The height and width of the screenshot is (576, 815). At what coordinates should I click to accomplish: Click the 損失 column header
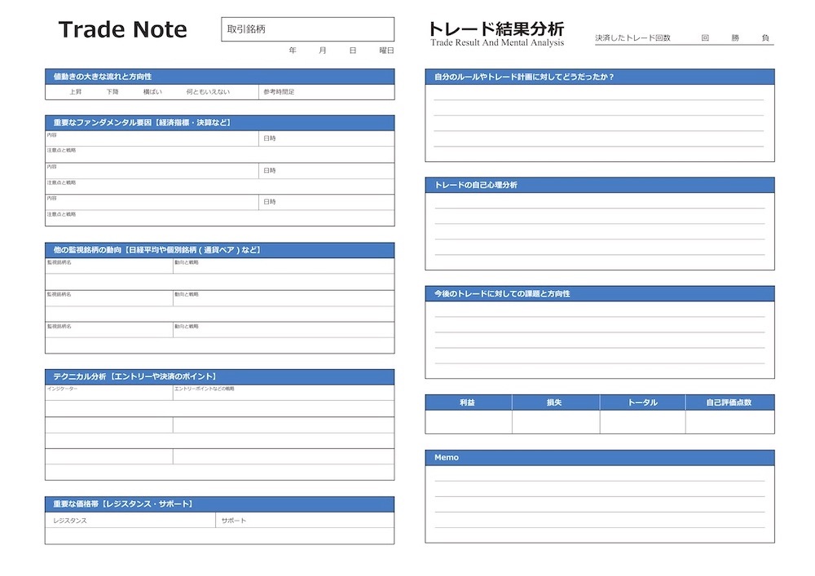(x=556, y=402)
